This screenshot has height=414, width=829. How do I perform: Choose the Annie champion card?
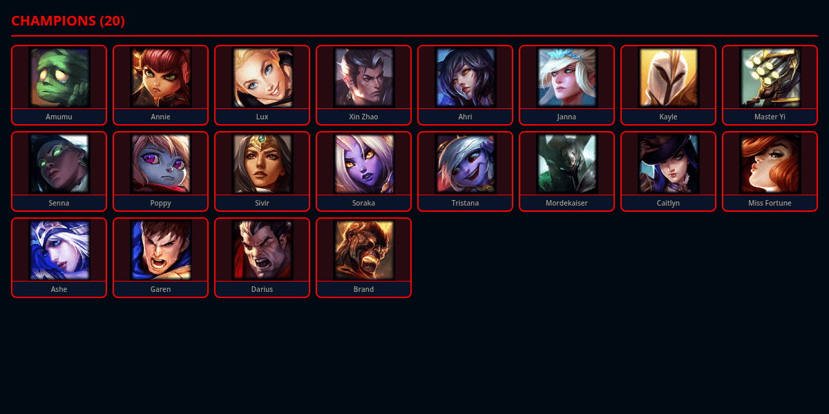point(160,85)
